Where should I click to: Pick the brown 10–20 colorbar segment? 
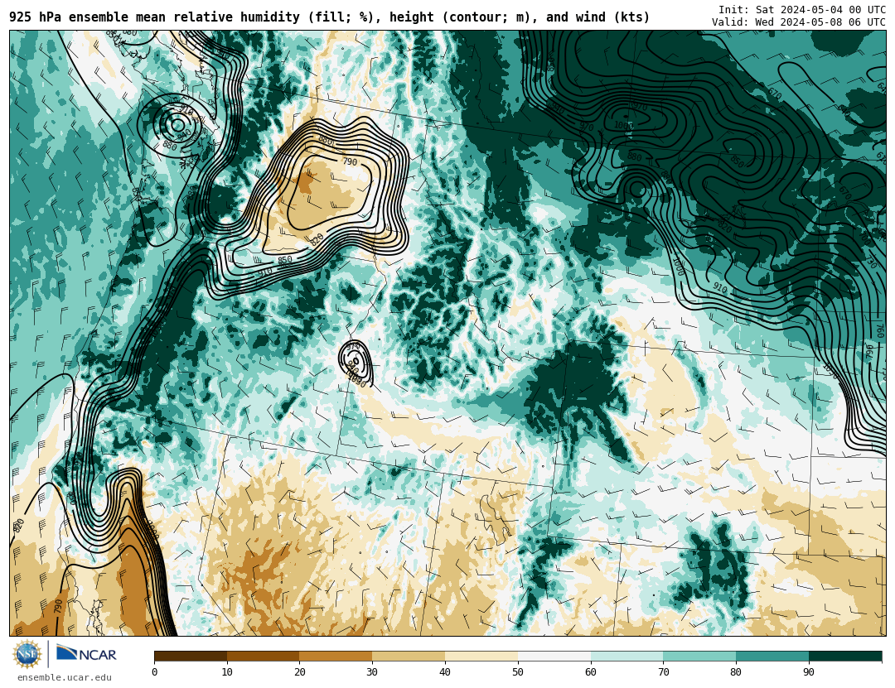(264, 656)
